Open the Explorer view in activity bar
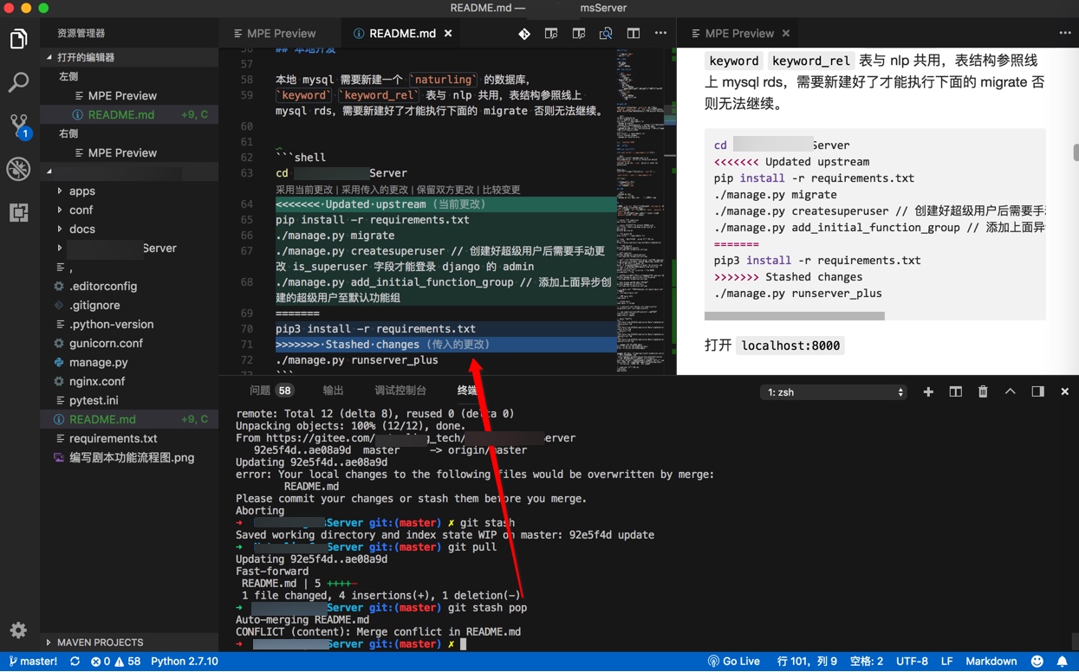The height and width of the screenshot is (672, 1079). [x=18, y=39]
